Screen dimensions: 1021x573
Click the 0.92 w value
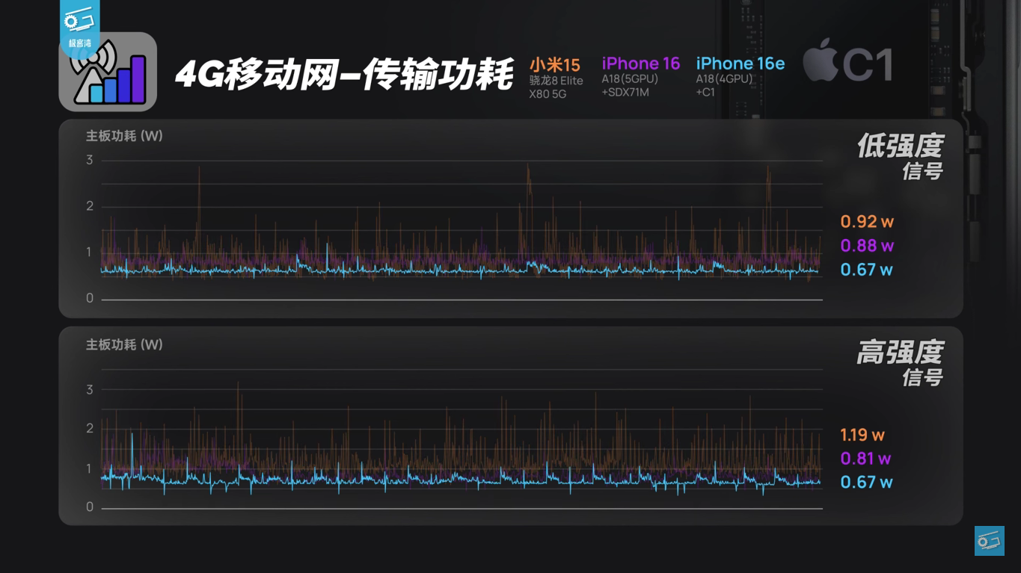click(x=867, y=222)
